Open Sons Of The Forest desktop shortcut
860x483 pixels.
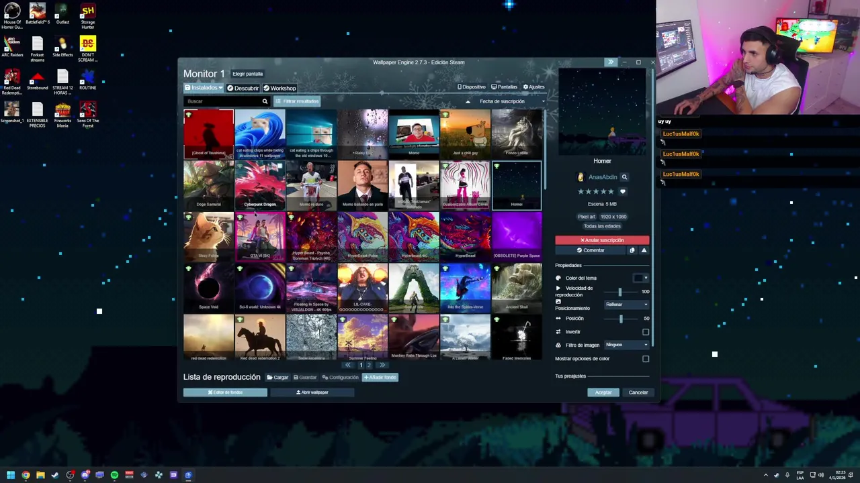click(x=87, y=114)
